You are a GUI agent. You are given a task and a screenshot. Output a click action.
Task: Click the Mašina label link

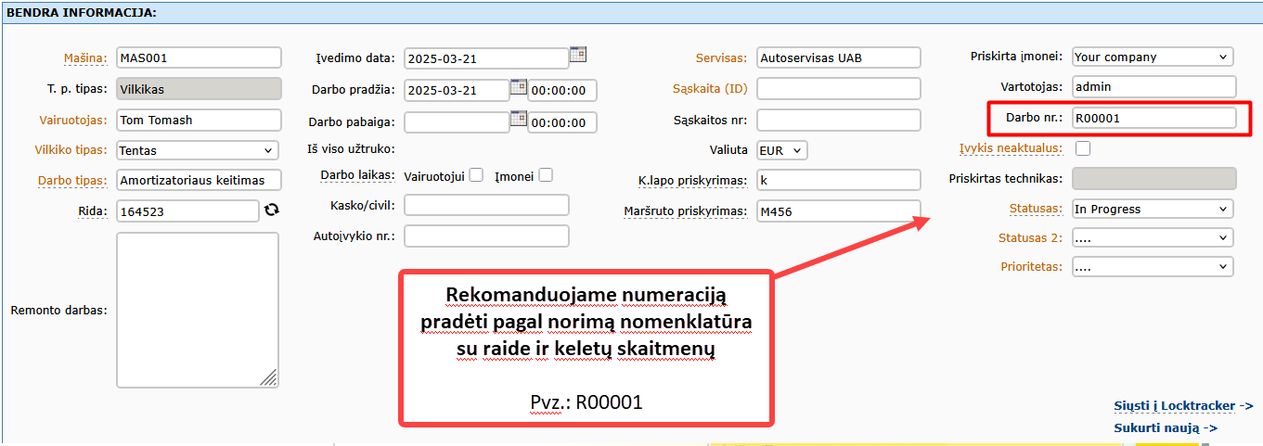(x=85, y=57)
